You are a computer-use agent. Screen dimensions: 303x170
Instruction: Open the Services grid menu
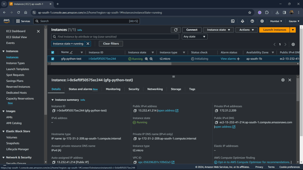tap(23, 21)
